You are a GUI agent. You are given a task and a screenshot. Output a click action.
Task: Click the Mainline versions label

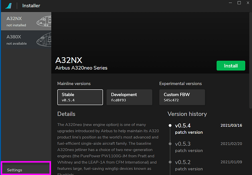click(x=74, y=83)
